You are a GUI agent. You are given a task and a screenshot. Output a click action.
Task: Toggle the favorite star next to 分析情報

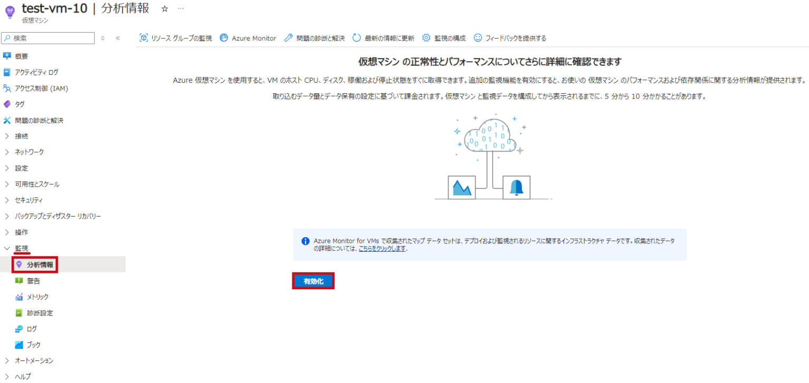(164, 8)
